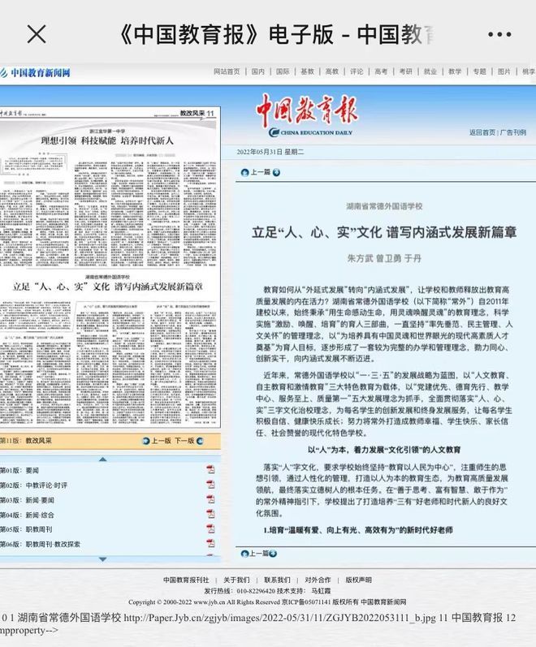This screenshot has width=536, height=647.
Task: Click the 中国教育报刊社 footer link
Action: pos(186,580)
